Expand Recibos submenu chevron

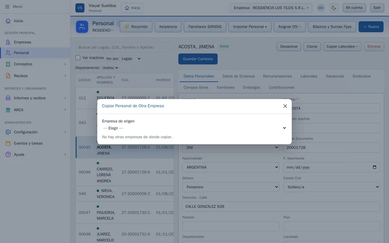pyautogui.click(x=65, y=76)
